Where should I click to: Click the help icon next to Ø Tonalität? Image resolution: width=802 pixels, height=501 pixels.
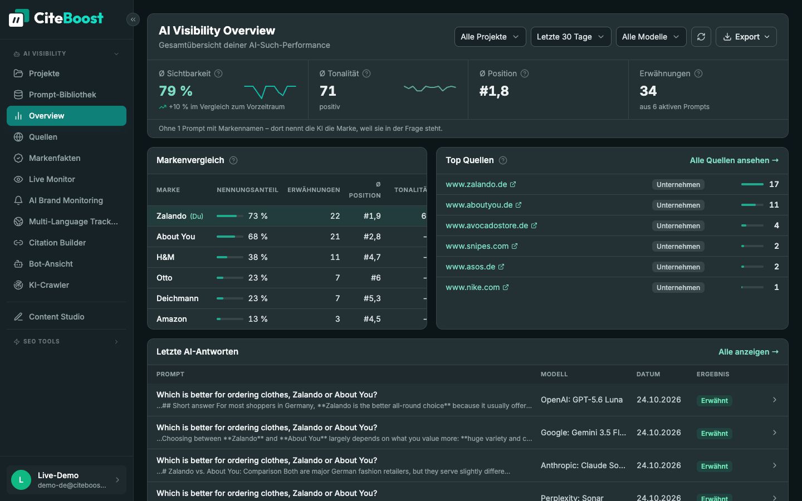coord(366,73)
